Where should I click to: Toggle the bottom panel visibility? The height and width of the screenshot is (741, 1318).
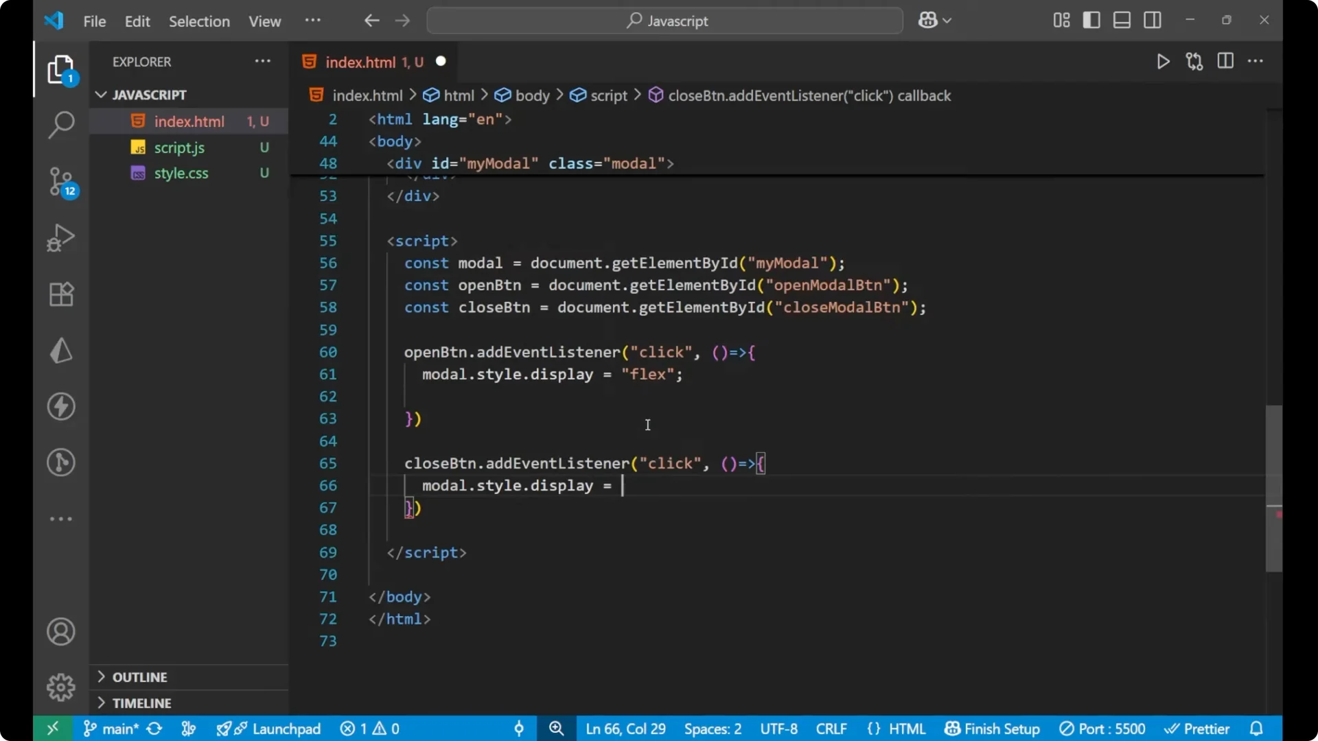1122,20
